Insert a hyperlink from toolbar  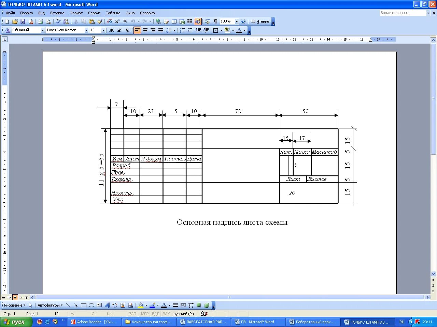pos(158,21)
